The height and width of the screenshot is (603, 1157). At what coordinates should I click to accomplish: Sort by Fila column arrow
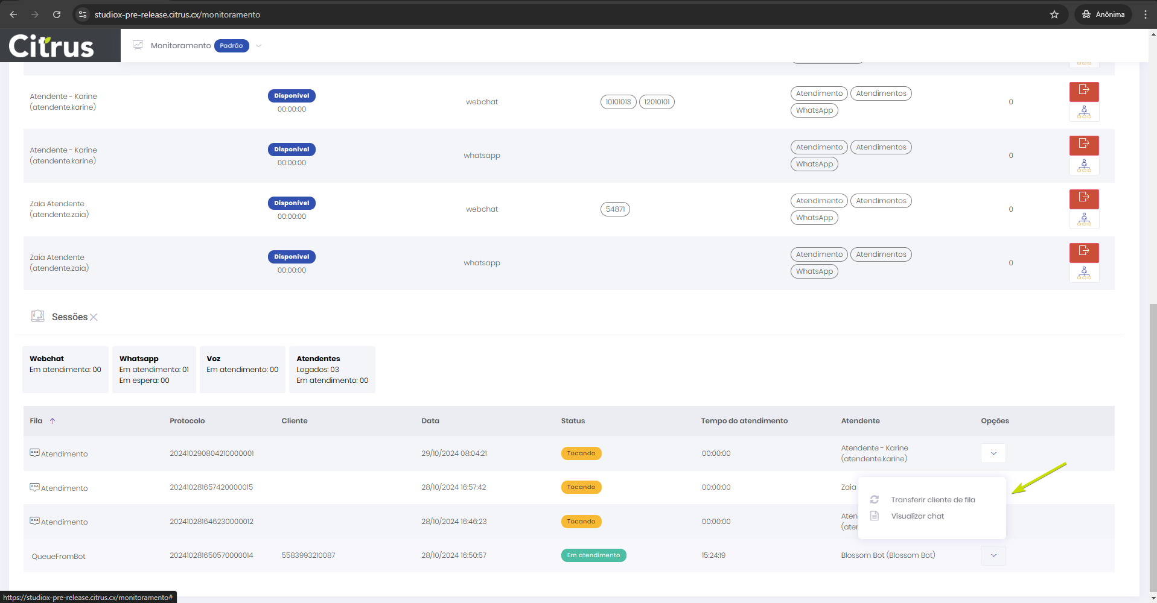click(x=53, y=421)
